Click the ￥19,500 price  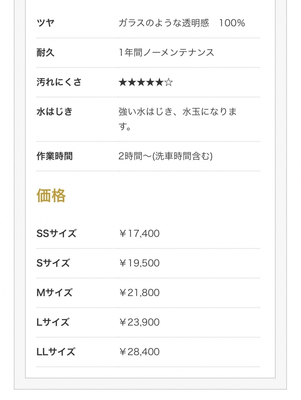click(139, 263)
